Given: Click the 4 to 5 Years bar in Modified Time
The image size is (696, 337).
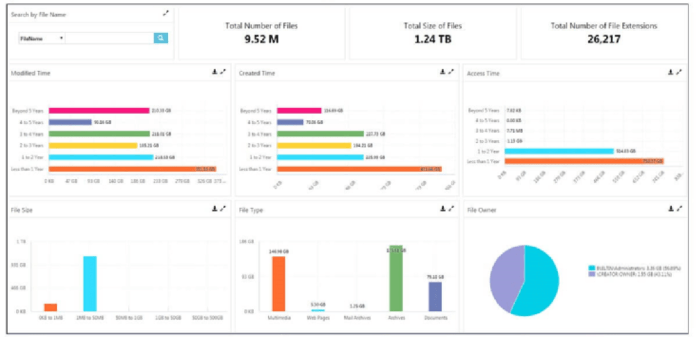Looking at the screenshot, I should tap(70, 122).
